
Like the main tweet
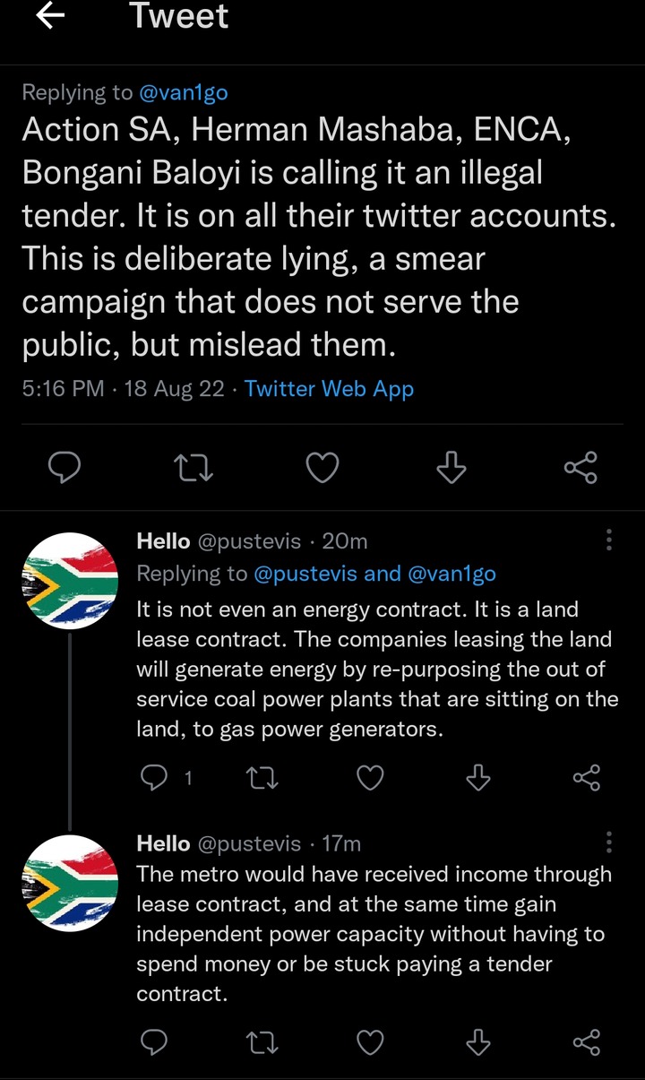pos(322,467)
